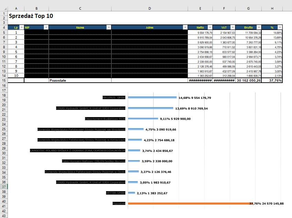
Task: Open the Lp column filter dropdown
Action: tap(22, 28)
